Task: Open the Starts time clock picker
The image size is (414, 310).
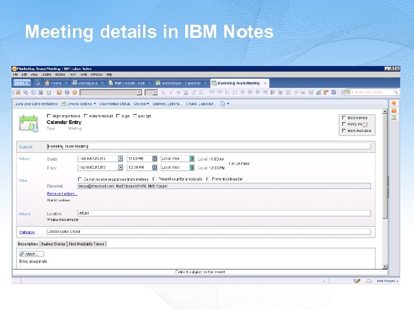Action: tap(155, 158)
